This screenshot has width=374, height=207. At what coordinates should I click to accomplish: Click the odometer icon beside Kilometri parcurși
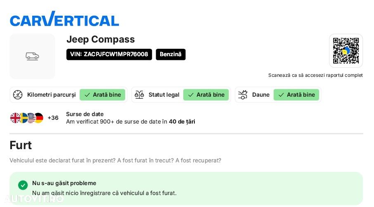click(x=18, y=95)
